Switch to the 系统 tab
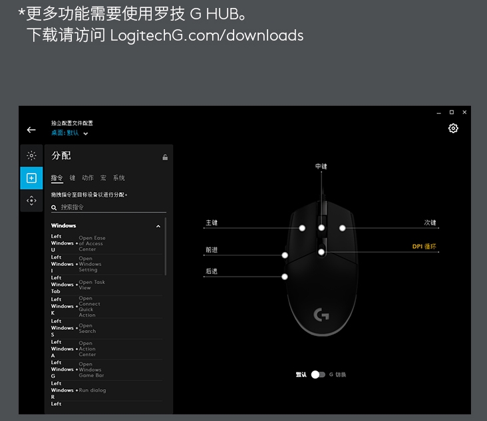The image size is (487, 421). pyautogui.click(x=119, y=178)
